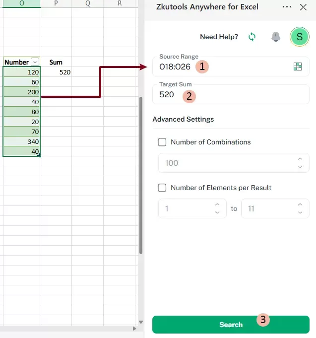Select the cell containing 340

21,141
